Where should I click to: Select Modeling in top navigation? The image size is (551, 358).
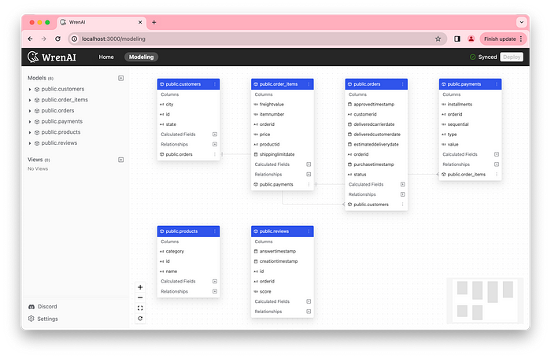[x=141, y=57]
